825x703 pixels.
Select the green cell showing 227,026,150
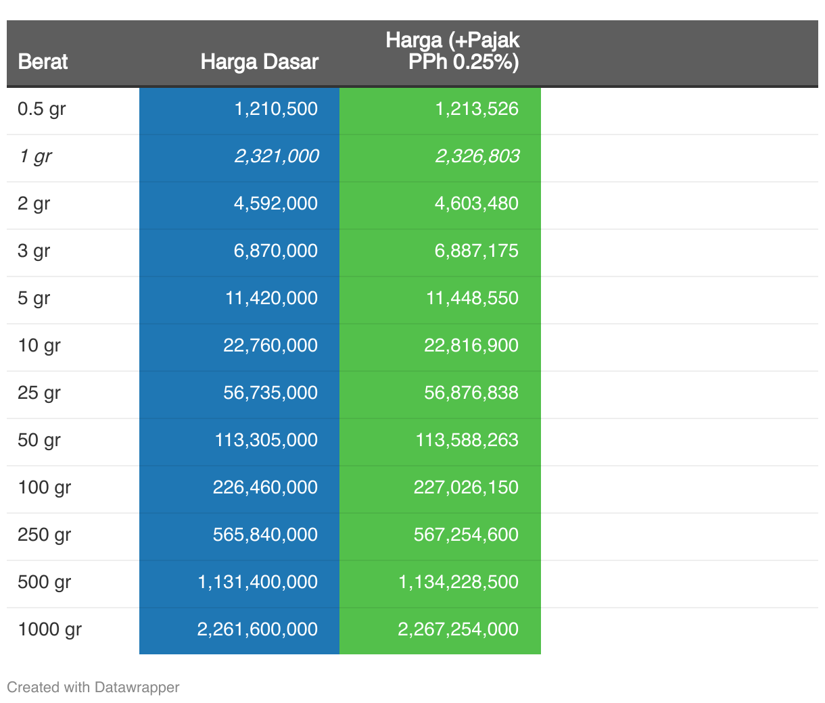click(465, 487)
